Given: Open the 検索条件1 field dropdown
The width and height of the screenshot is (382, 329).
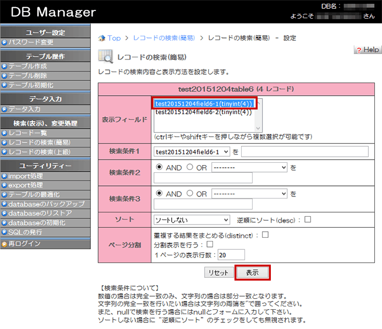Looking at the screenshot, I should click(192, 151).
